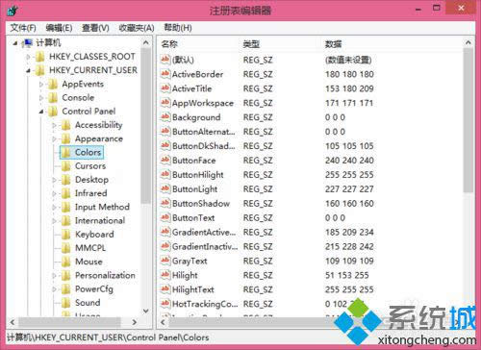Click the AppWorkspace string value icon

coord(165,103)
